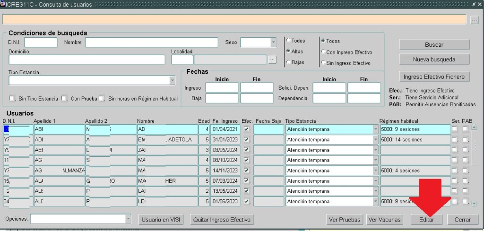
Task: Uncheck the Efec. checkbox in the first user row
Action: [x=246, y=129]
